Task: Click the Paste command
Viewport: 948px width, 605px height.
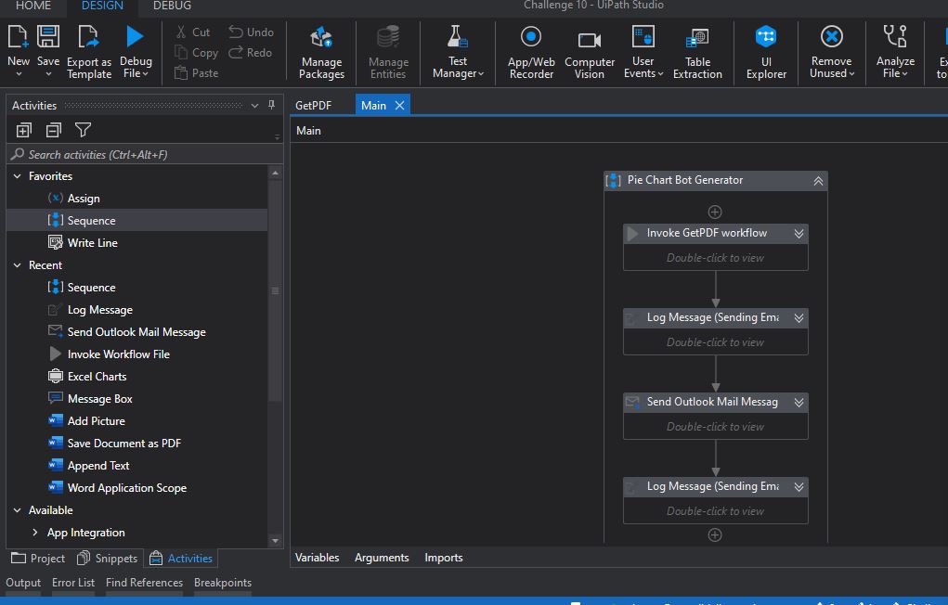Action: 196,73
